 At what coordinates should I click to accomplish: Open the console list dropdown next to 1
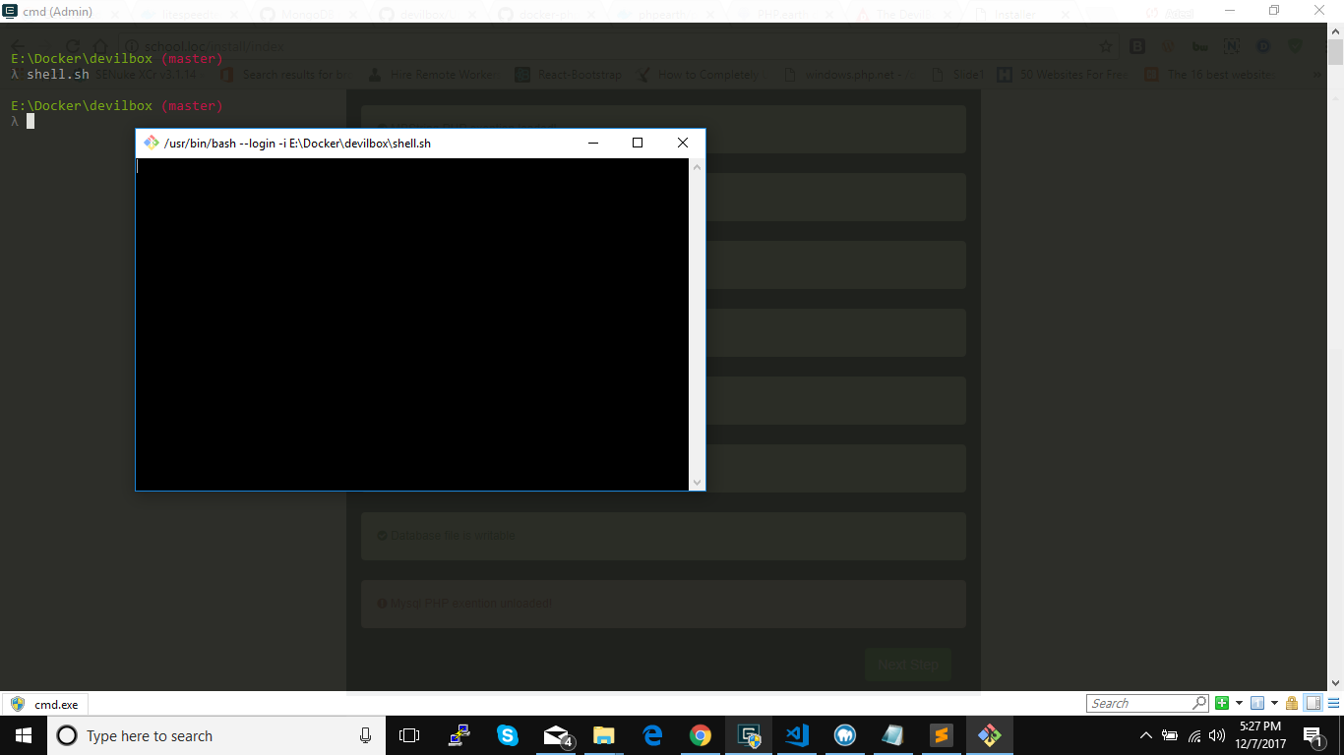(1275, 702)
